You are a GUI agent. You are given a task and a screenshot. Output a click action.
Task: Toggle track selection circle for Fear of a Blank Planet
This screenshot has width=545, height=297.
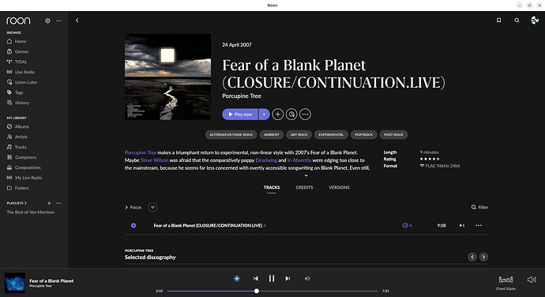point(133,225)
